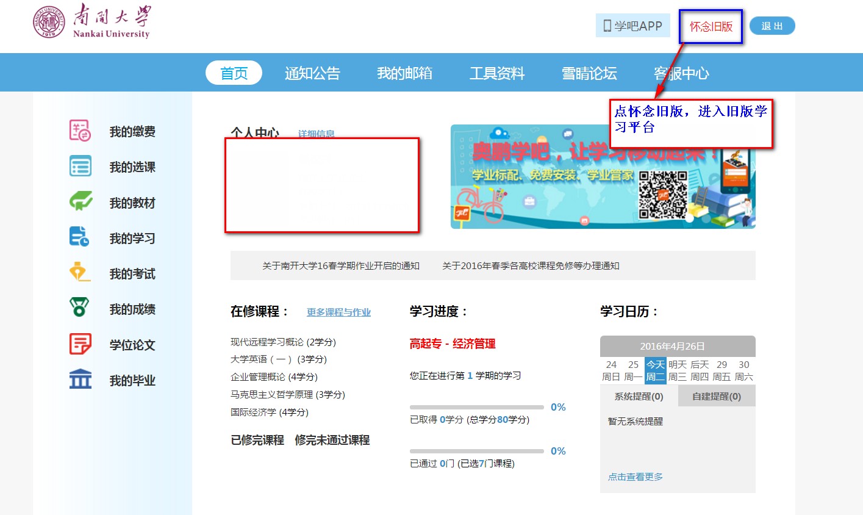
Task: Open the 学位论文 thesis icon
Action: tap(80, 344)
